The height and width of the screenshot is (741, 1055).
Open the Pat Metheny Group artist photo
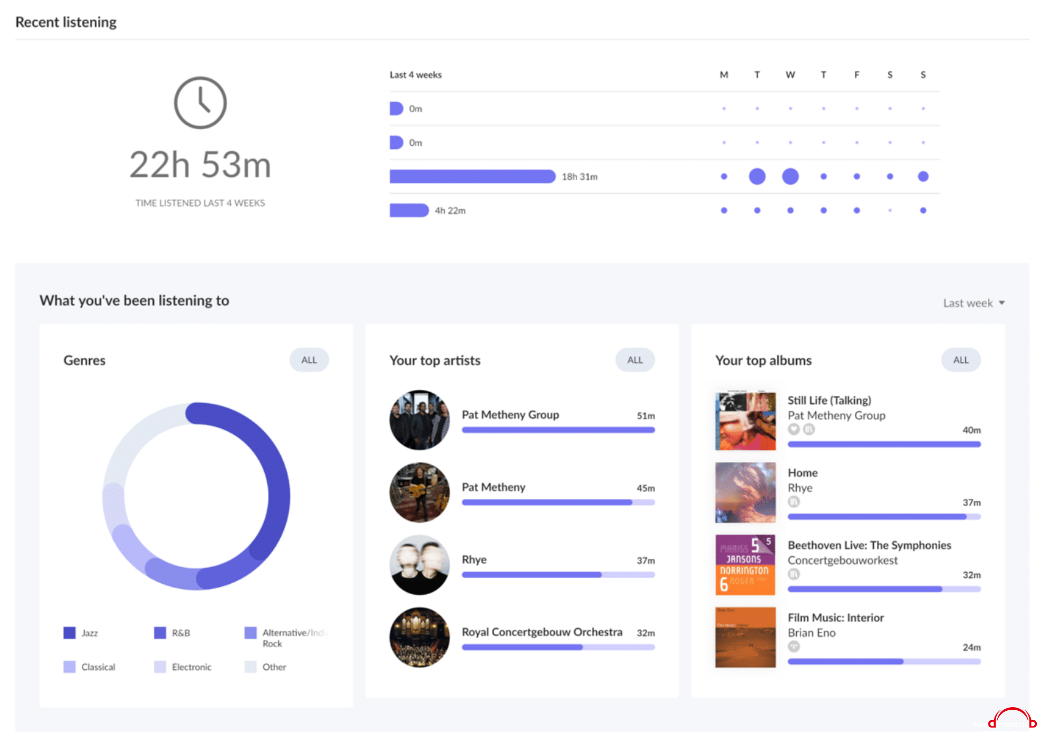419,420
